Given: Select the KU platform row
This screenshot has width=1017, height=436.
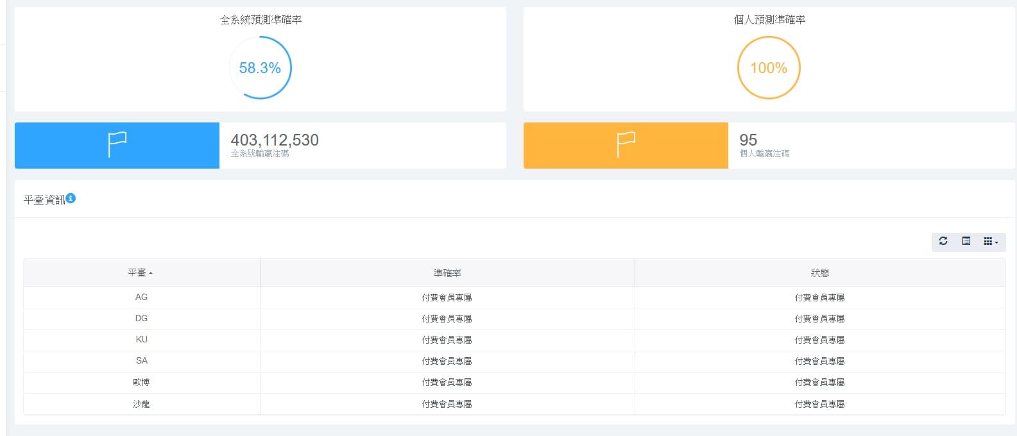Looking at the screenshot, I should pyautogui.click(x=515, y=340).
